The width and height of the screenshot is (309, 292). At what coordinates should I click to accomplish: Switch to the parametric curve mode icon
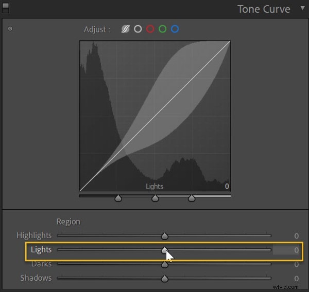pyautogui.click(x=125, y=29)
